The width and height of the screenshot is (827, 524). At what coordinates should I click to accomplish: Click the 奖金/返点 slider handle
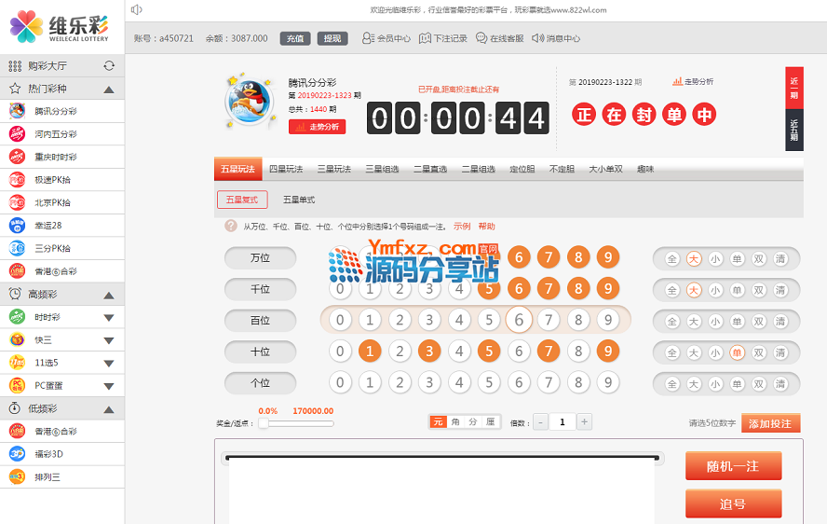tap(264, 423)
